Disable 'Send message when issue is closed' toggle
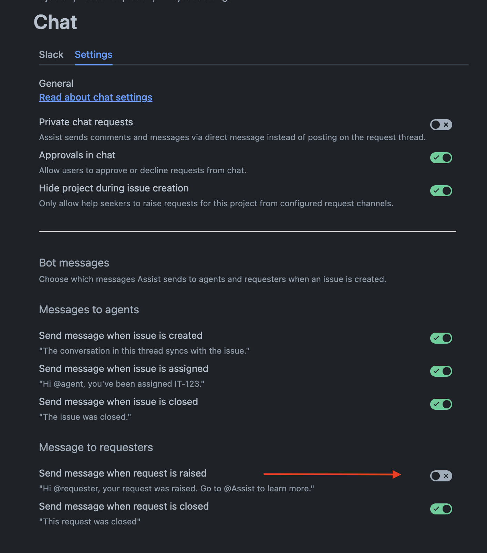The image size is (487, 553). (x=441, y=404)
